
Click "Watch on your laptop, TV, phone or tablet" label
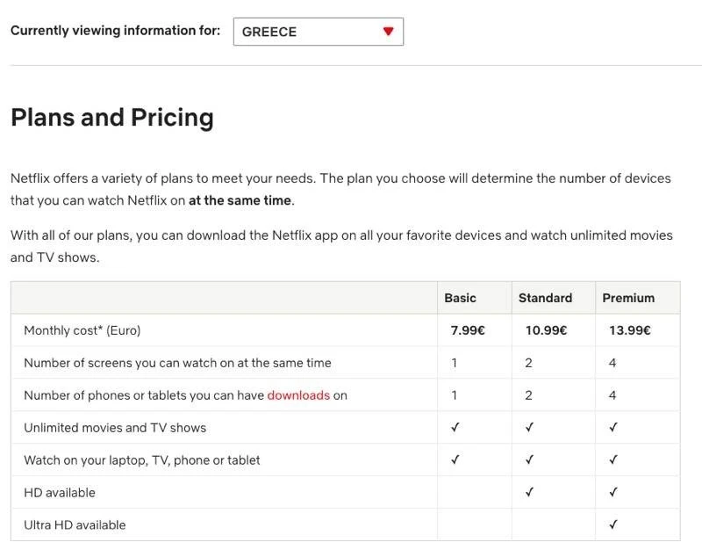[x=142, y=460]
